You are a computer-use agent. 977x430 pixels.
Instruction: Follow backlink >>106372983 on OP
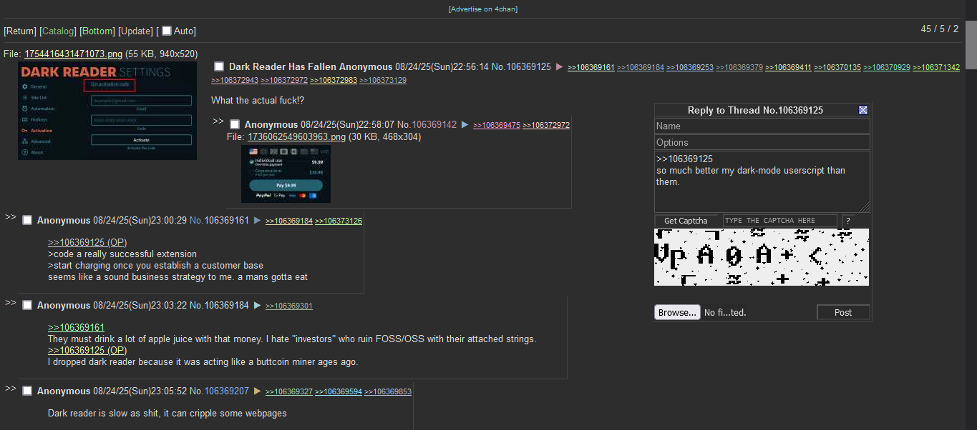[x=334, y=81]
